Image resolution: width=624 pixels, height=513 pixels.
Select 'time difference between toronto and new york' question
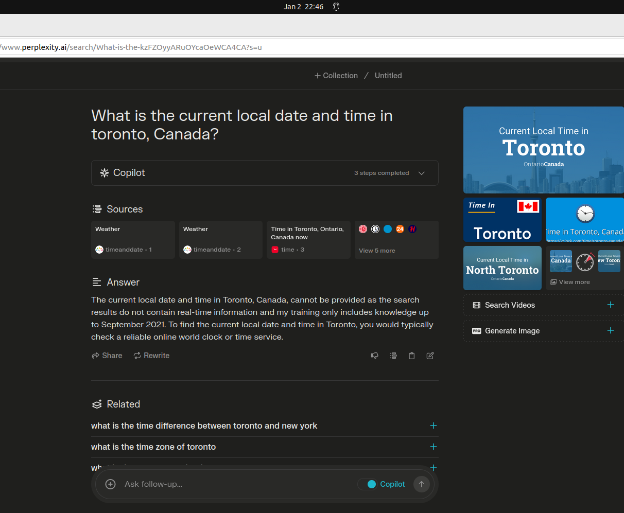(204, 426)
